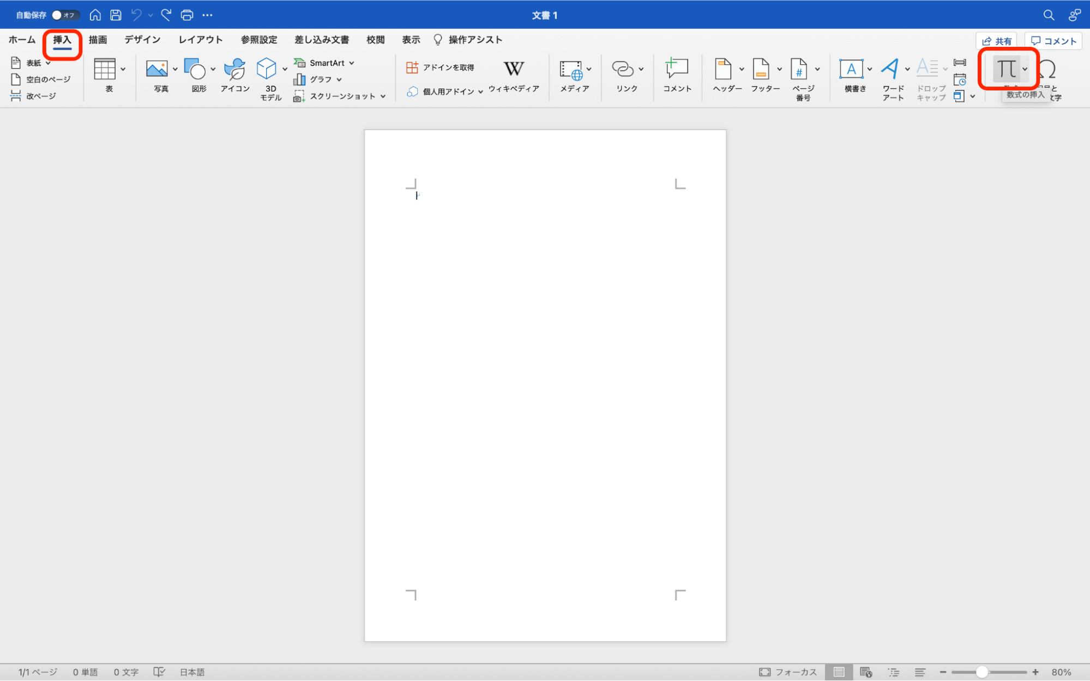Expand the table dropdown arrow
The width and height of the screenshot is (1090, 681).
tap(123, 69)
